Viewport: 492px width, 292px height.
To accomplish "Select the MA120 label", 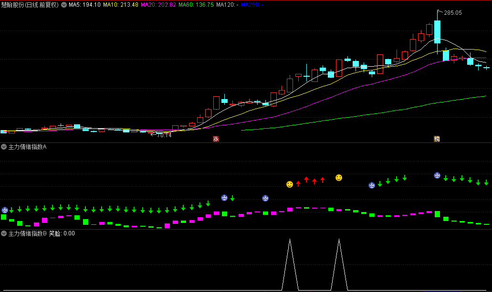I will (x=227, y=5).
